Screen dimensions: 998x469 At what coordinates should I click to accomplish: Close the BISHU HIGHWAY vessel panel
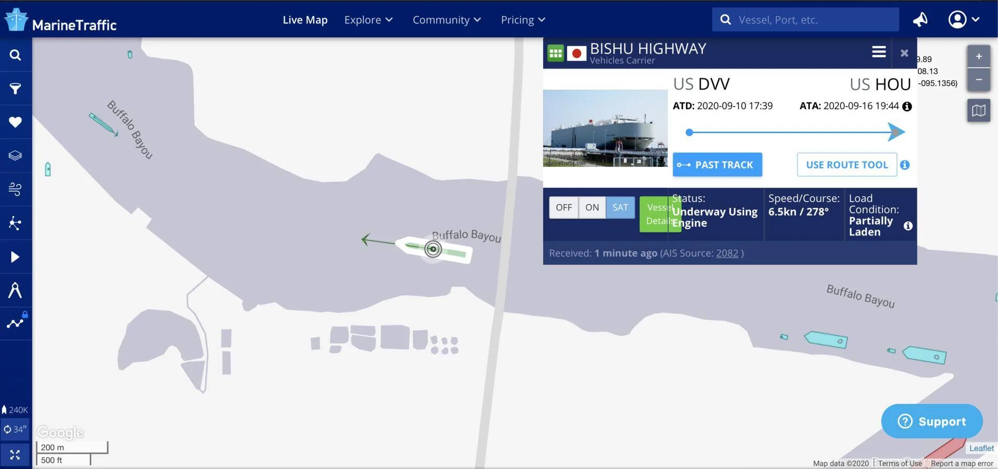[x=904, y=53]
